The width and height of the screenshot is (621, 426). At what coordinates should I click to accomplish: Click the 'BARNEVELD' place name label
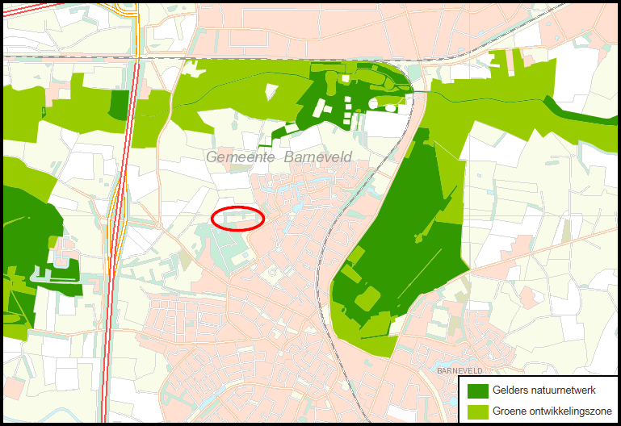click(459, 371)
